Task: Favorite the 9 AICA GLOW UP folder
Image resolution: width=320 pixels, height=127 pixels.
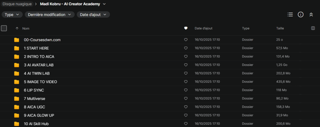Action: (186, 115)
